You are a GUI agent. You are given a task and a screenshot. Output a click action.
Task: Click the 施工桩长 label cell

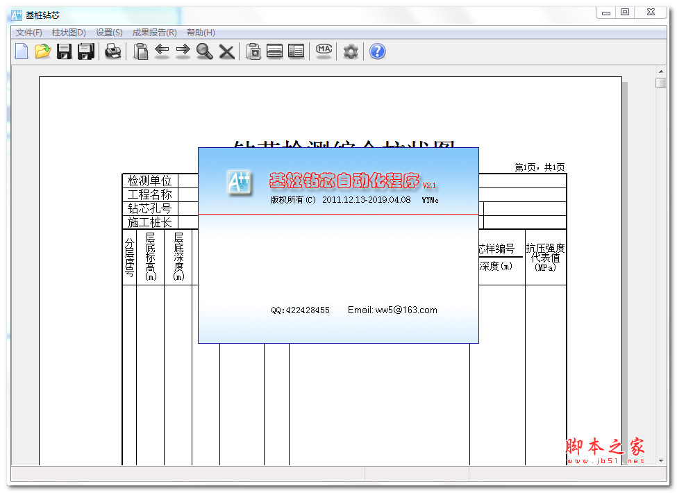(150, 222)
